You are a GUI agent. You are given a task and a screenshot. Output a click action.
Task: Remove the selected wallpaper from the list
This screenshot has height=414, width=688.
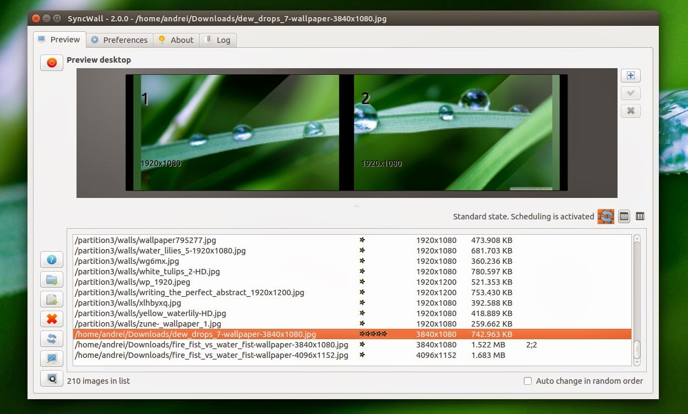point(51,319)
